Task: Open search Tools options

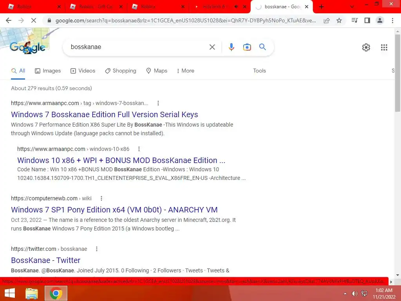Action: pyautogui.click(x=259, y=71)
